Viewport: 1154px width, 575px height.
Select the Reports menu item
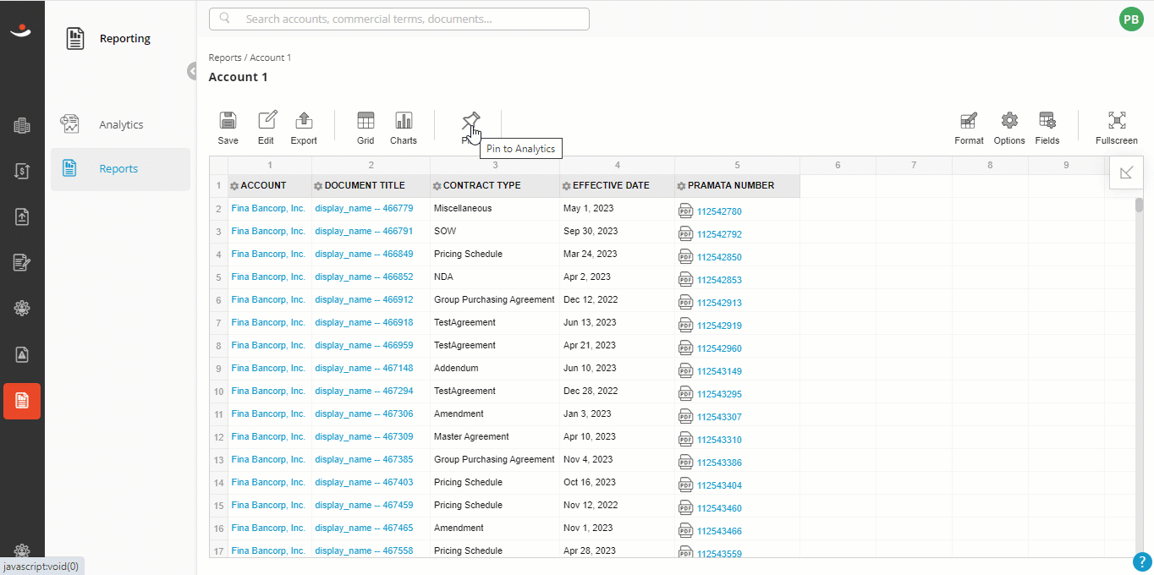click(x=120, y=168)
